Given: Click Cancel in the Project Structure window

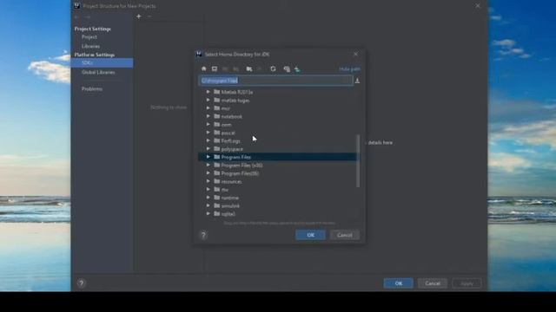Looking at the screenshot, I should [433, 283].
